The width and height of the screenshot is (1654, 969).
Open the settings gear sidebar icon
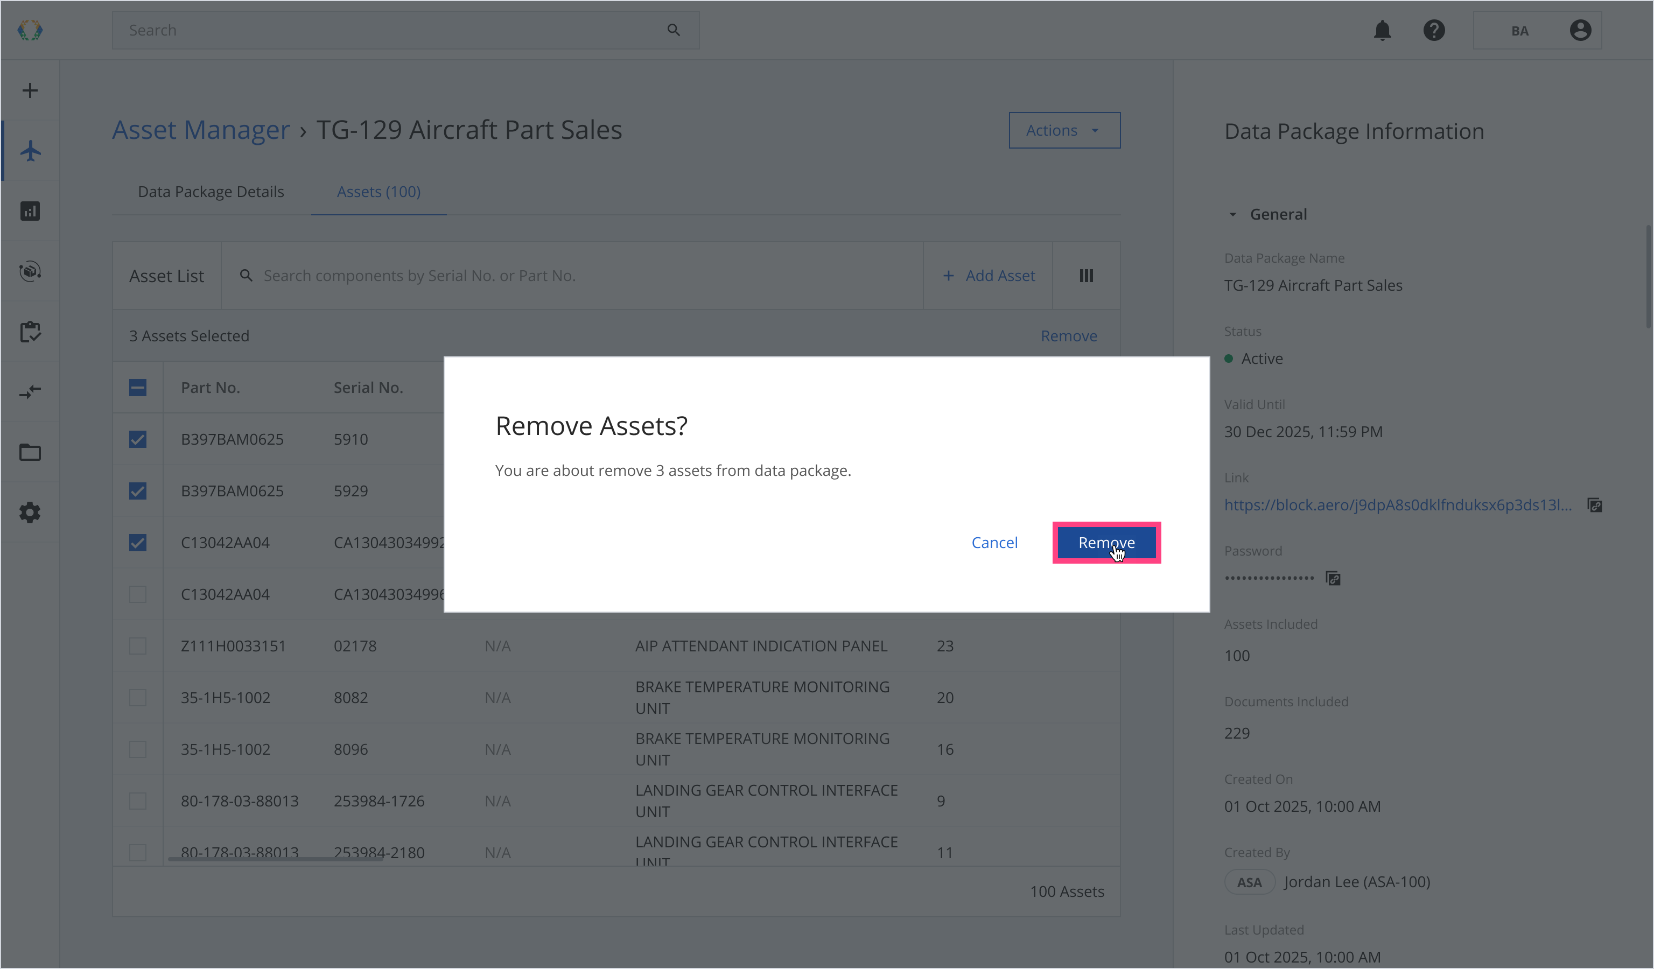tap(30, 512)
